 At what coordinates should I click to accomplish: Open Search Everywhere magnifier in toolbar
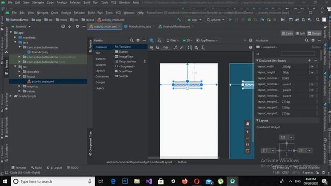[318, 20]
